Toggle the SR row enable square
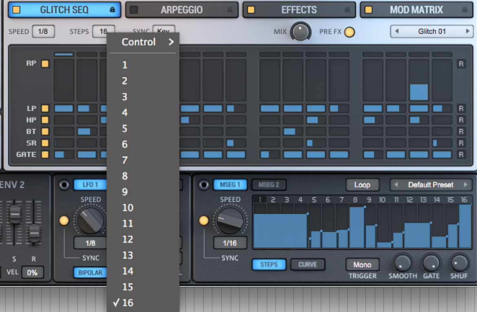477x312 pixels. (45, 143)
